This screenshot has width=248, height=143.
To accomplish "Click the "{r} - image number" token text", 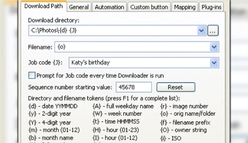I will click(184, 106).
